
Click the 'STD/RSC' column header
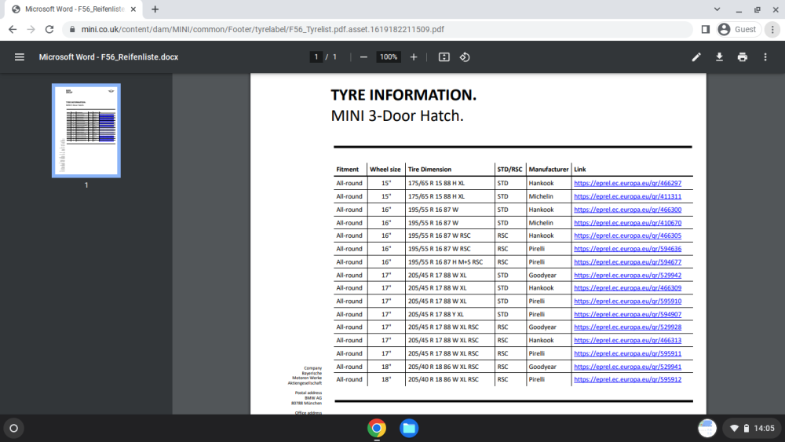pos(509,170)
